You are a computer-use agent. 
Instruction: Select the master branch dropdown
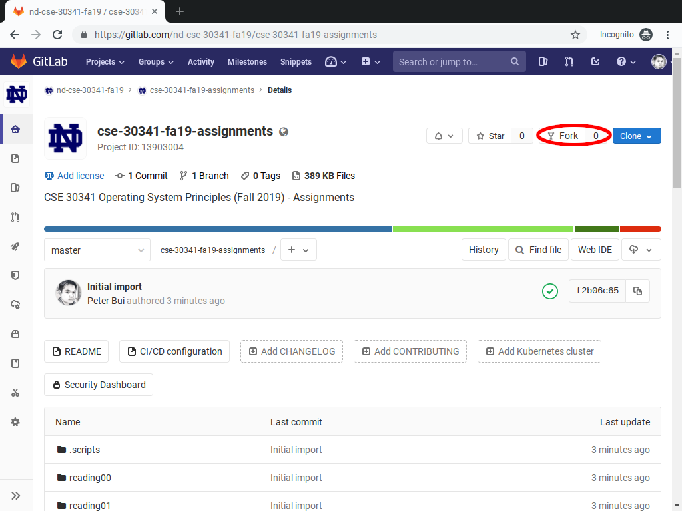point(97,250)
